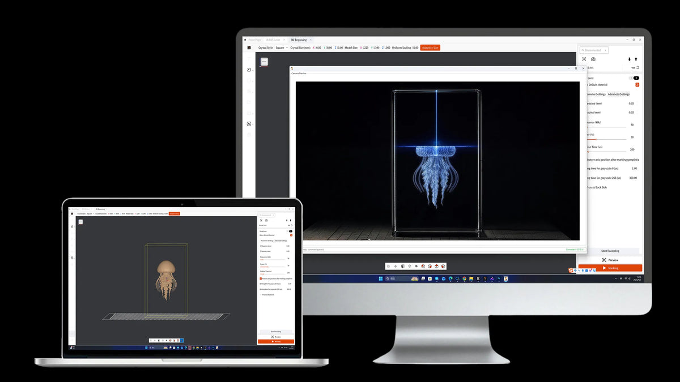Select the wireframe cube view icon on the monitor

click(410, 266)
